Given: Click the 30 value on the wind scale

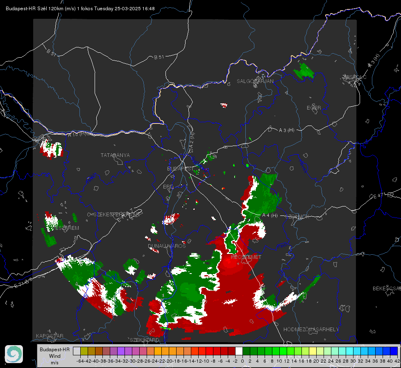Looking at the screenshot, I should (x=353, y=361).
